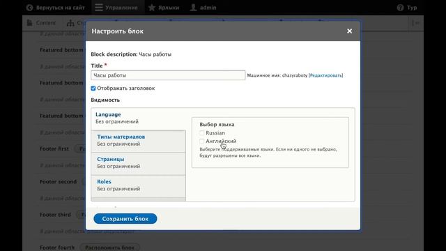This screenshot has width=446, height=251.
Task: Open the Roles visibility tab
Action: (x=138, y=185)
